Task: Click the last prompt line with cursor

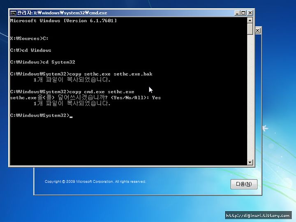Action: (x=42, y=116)
